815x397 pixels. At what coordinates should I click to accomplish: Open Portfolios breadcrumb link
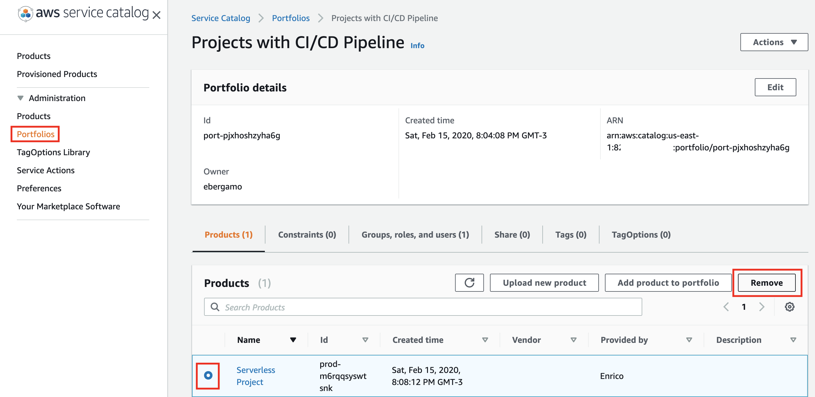pos(290,18)
